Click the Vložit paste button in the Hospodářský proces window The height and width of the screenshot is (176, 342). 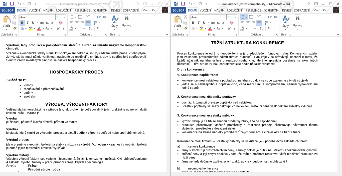(x=6, y=21)
